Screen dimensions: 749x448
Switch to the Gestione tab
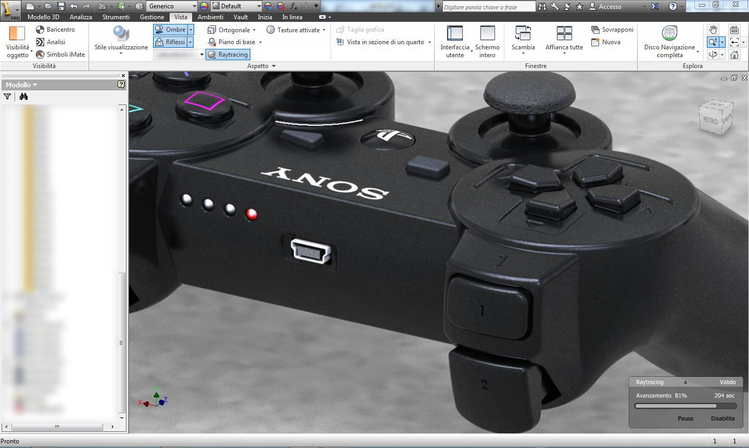click(x=152, y=17)
